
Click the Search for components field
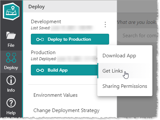pos(138,36)
